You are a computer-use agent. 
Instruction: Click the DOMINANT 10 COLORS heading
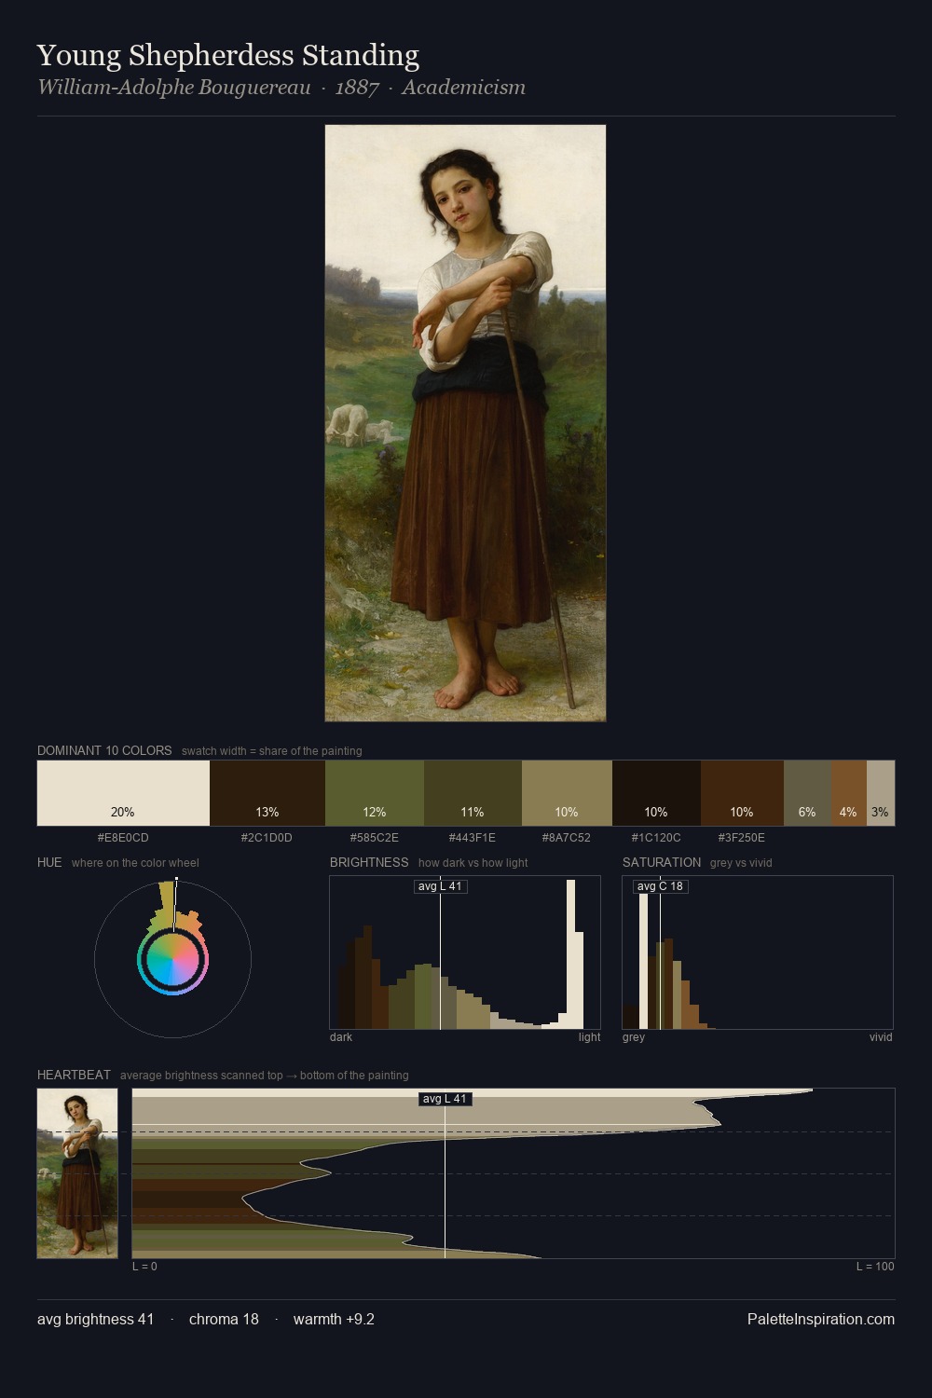[x=104, y=750]
